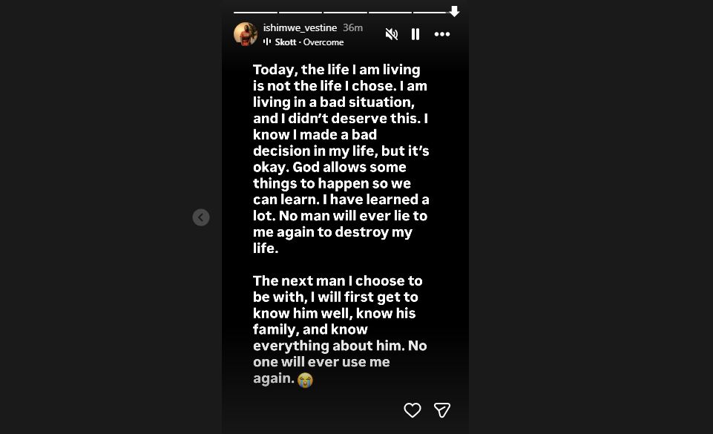Image resolution: width=713 pixels, height=434 pixels.
Task: Select the fourth story progress segment
Action: point(390,12)
